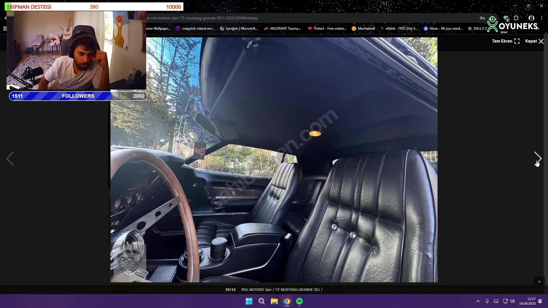
Task: Open the Alura - All you need bookmark
Action: 443,29
